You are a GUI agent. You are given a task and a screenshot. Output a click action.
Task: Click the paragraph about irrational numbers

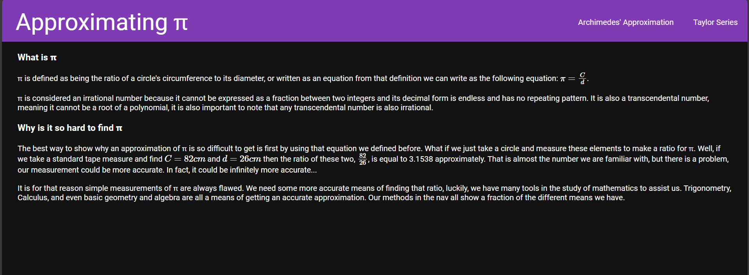coord(363,103)
